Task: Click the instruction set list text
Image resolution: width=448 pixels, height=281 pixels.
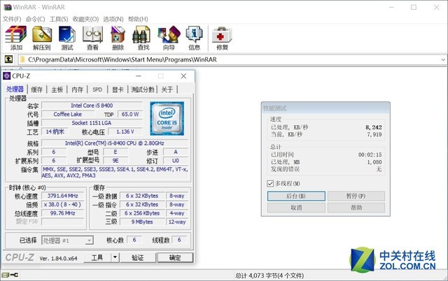Action: coord(115,173)
